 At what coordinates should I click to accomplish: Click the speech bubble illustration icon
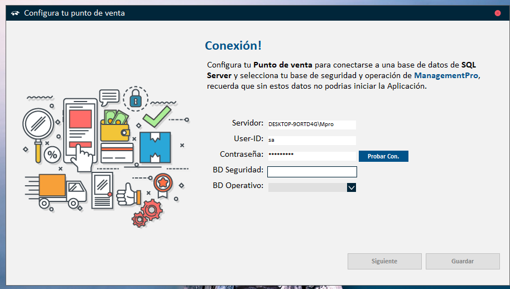pyautogui.click(x=109, y=96)
